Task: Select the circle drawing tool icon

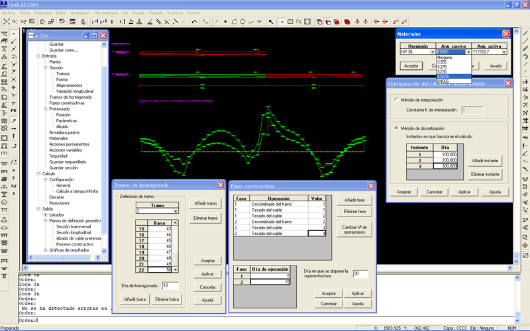Action: click(243, 22)
